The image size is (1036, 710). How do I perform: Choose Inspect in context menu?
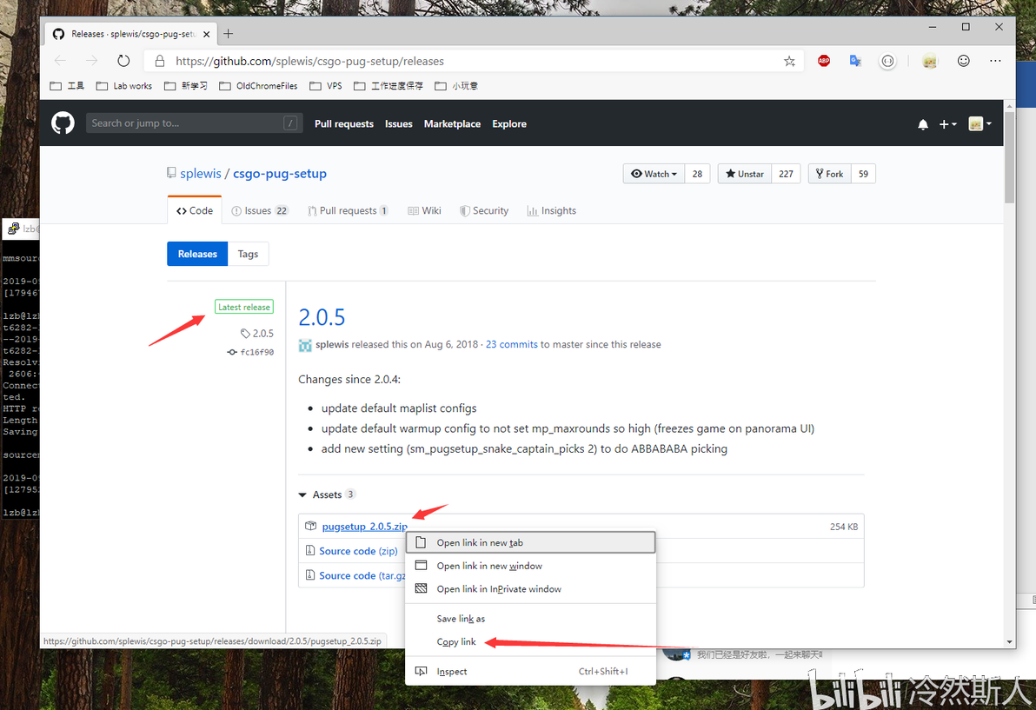[x=530, y=672]
